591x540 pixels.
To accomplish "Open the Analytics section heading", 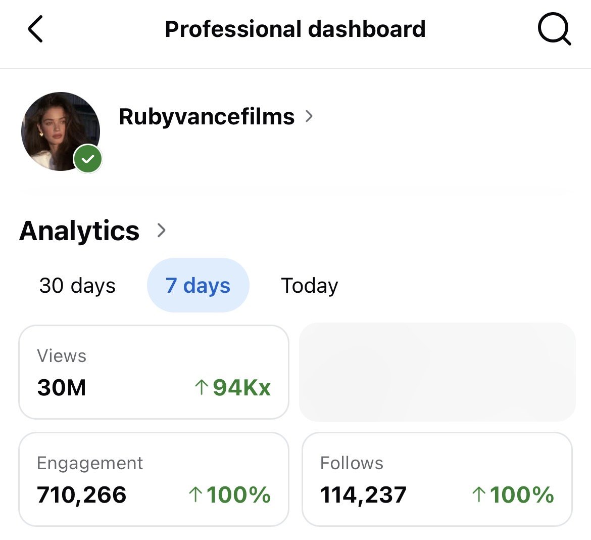I will pos(79,230).
